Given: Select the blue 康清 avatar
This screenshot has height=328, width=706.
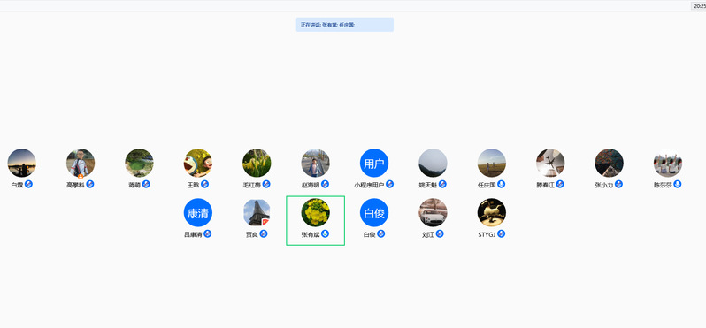Looking at the screenshot, I should 197,212.
